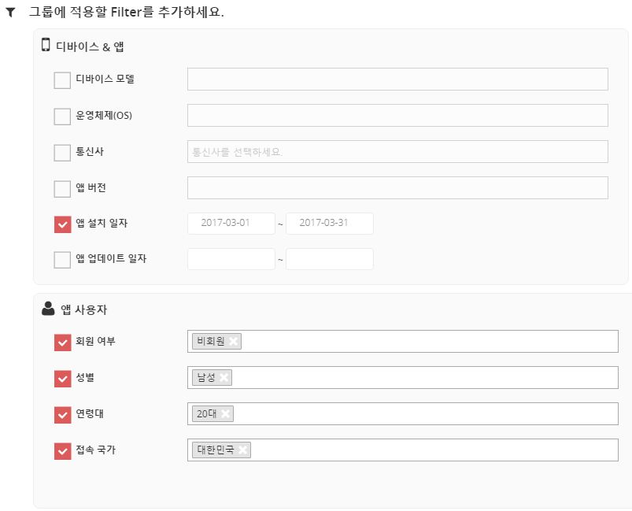The height and width of the screenshot is (511, 632).
Task: Remove the 대한민국 country tag
Action: (243, 450)
